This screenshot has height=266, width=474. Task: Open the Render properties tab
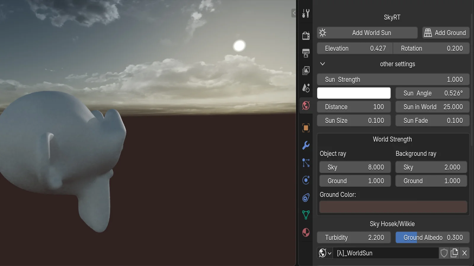(x=306, y=36)
